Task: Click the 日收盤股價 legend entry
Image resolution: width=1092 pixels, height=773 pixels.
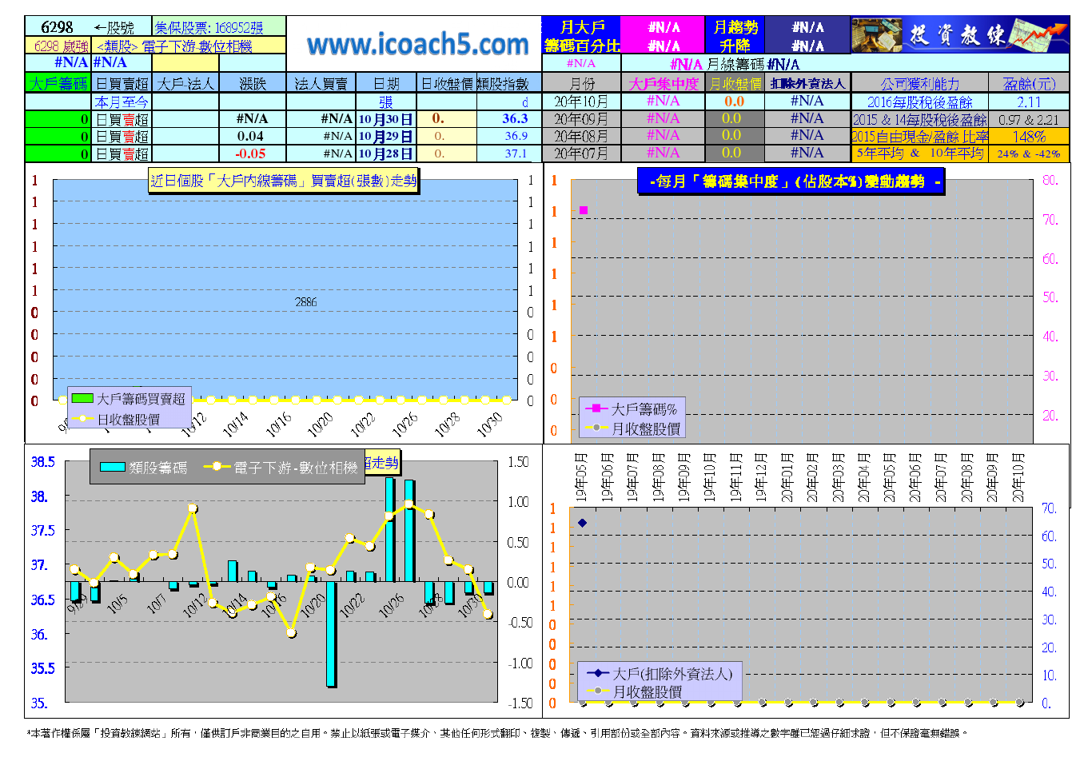Action: tap(117, 419)
